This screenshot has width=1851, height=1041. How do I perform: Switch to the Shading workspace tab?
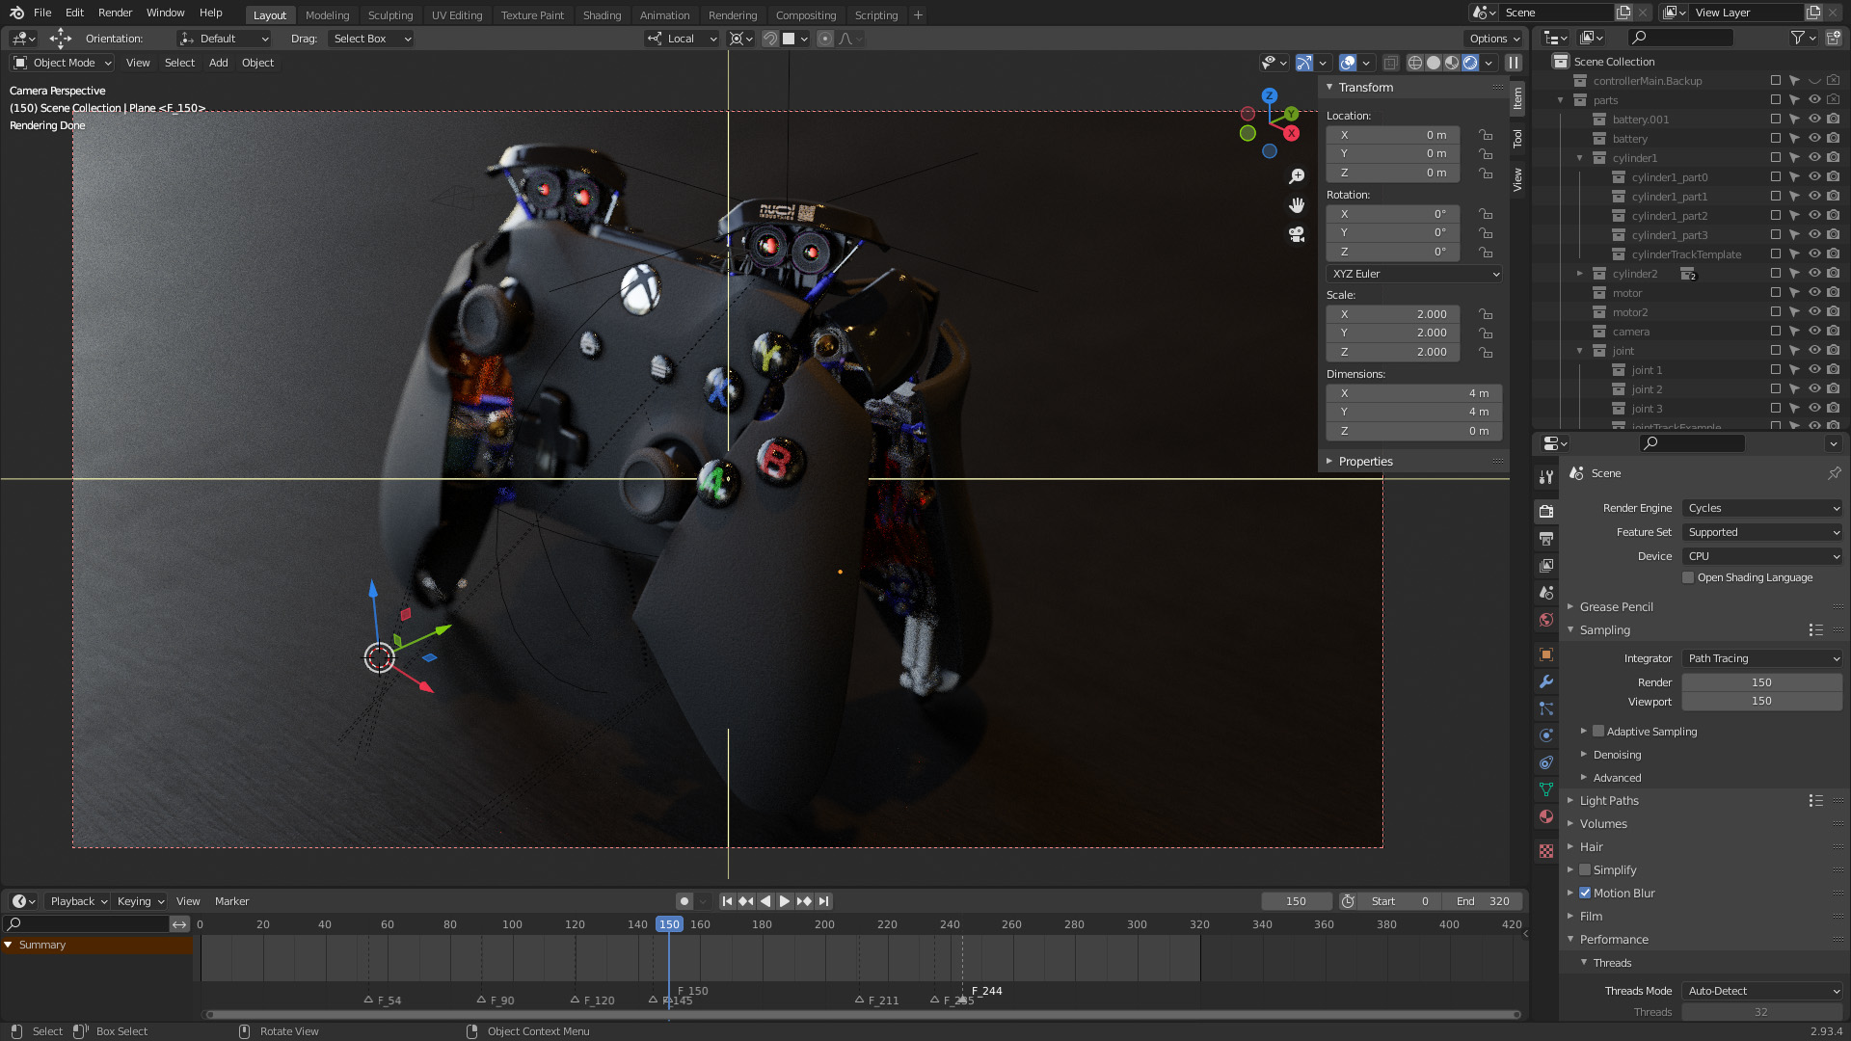click(x=602, y=15)
